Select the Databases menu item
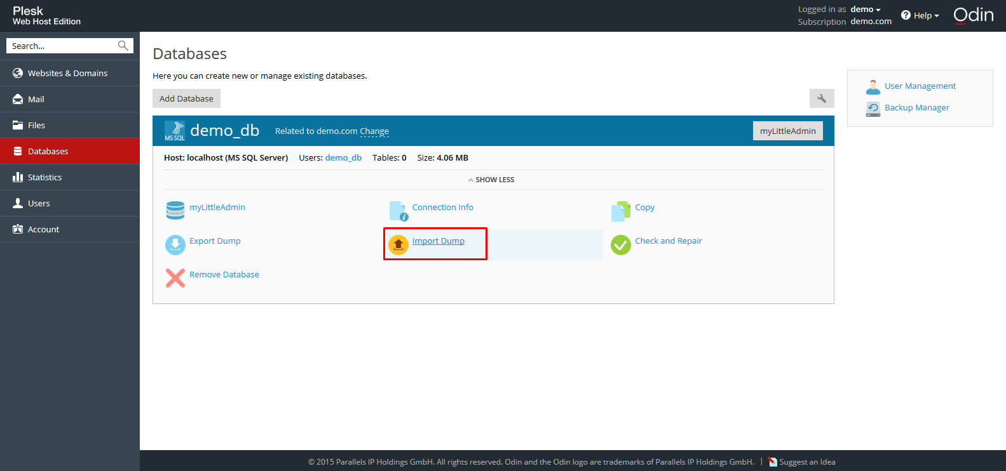1006x471 pixels. click(x=70, y=151)
